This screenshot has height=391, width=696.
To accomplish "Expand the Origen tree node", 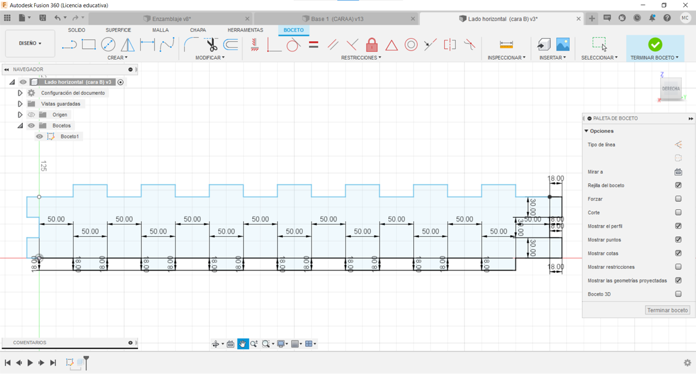I will pyautogui.click(x=20, y=115).
